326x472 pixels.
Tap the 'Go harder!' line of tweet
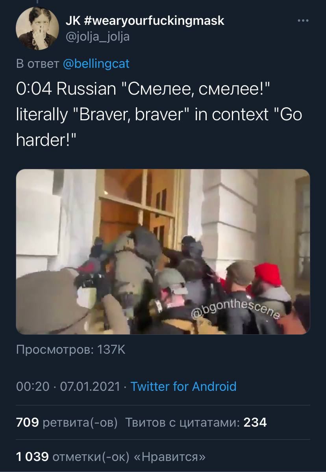(159, 127)
